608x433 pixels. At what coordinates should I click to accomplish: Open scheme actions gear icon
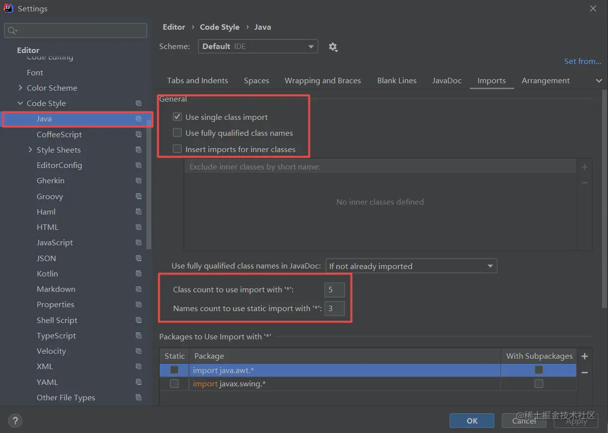coord(333,47)
